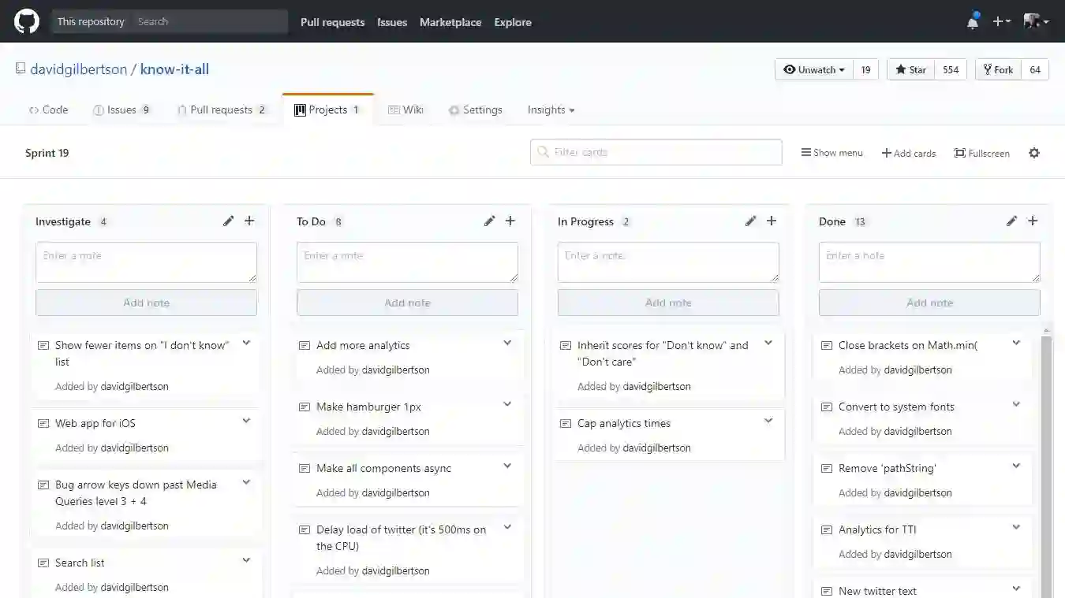The image size is (1065, 598).
Task: Star the know-it-all repository
Action: coord(911,69)
